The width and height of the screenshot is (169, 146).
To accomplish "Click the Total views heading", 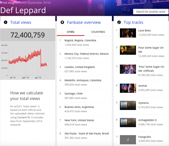I will point(21,23).
